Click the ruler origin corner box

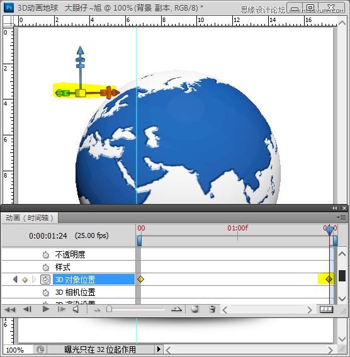click(8, 21)
